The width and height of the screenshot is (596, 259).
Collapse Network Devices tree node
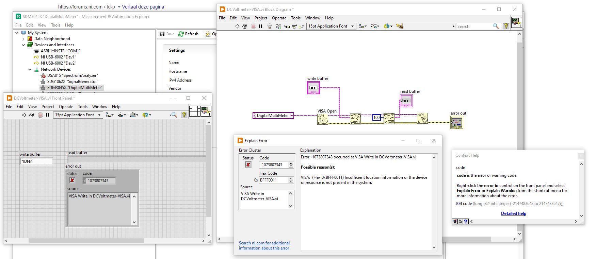30,69
